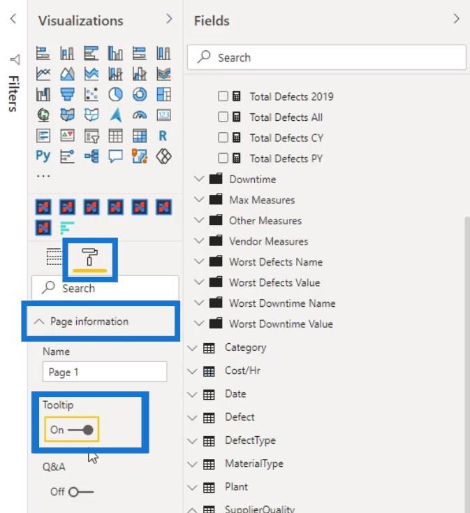Click the format options Search box

(105, 288)
